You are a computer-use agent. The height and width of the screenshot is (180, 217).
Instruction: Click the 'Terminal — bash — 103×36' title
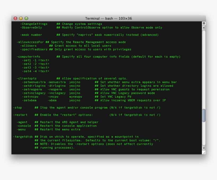click(108, 19)
